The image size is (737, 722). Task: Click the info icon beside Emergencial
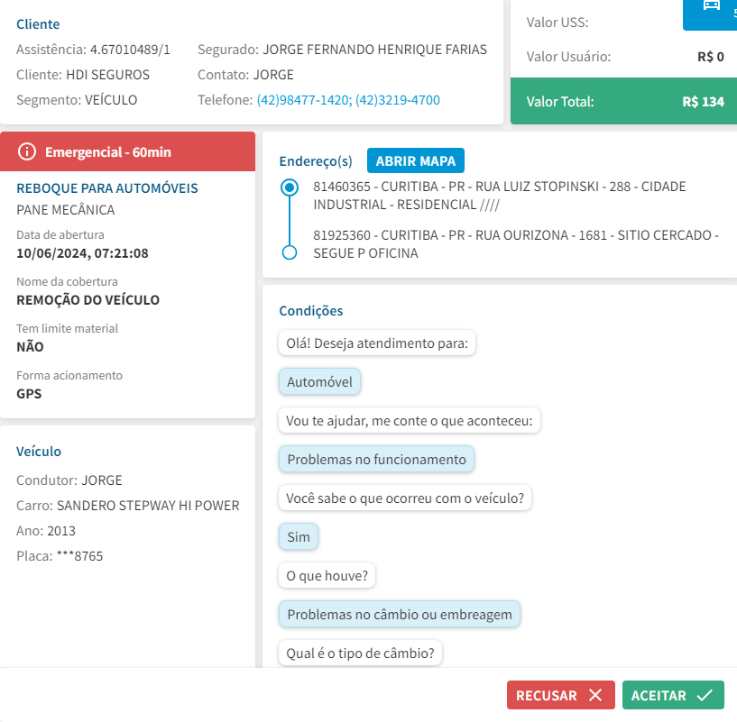pyautogui.click(x=27, y=151)
